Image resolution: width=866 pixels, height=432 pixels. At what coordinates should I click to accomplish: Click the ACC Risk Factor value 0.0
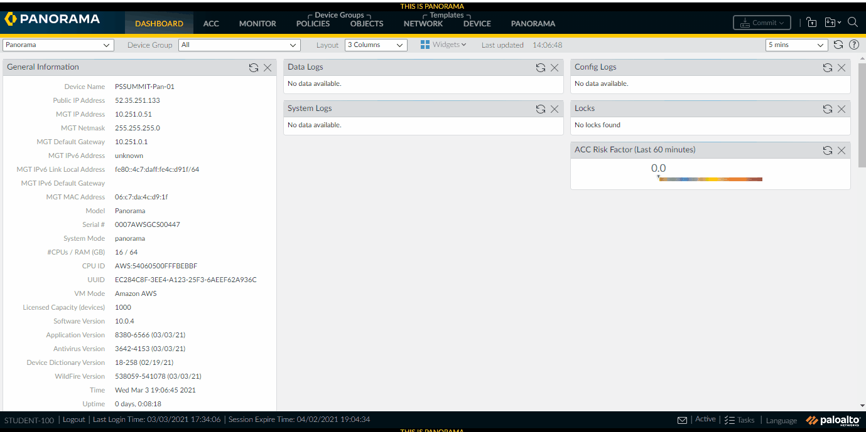(x=658, y=168)
